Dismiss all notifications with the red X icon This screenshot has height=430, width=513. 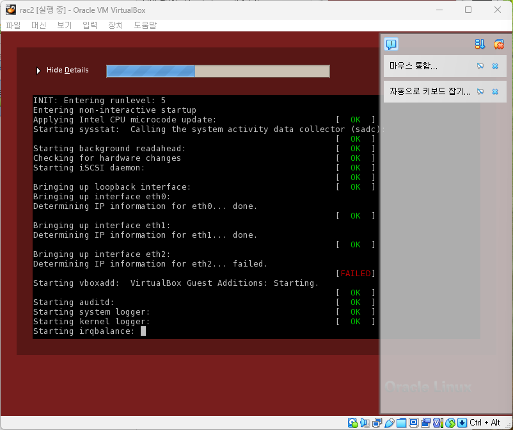pyautogui.click(x=499, y=44)
